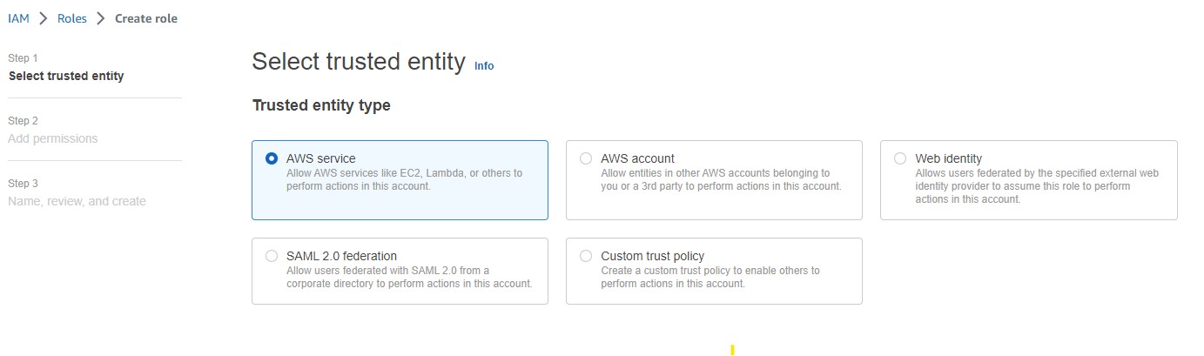Click the AWS service card description text

pos(404,179)
